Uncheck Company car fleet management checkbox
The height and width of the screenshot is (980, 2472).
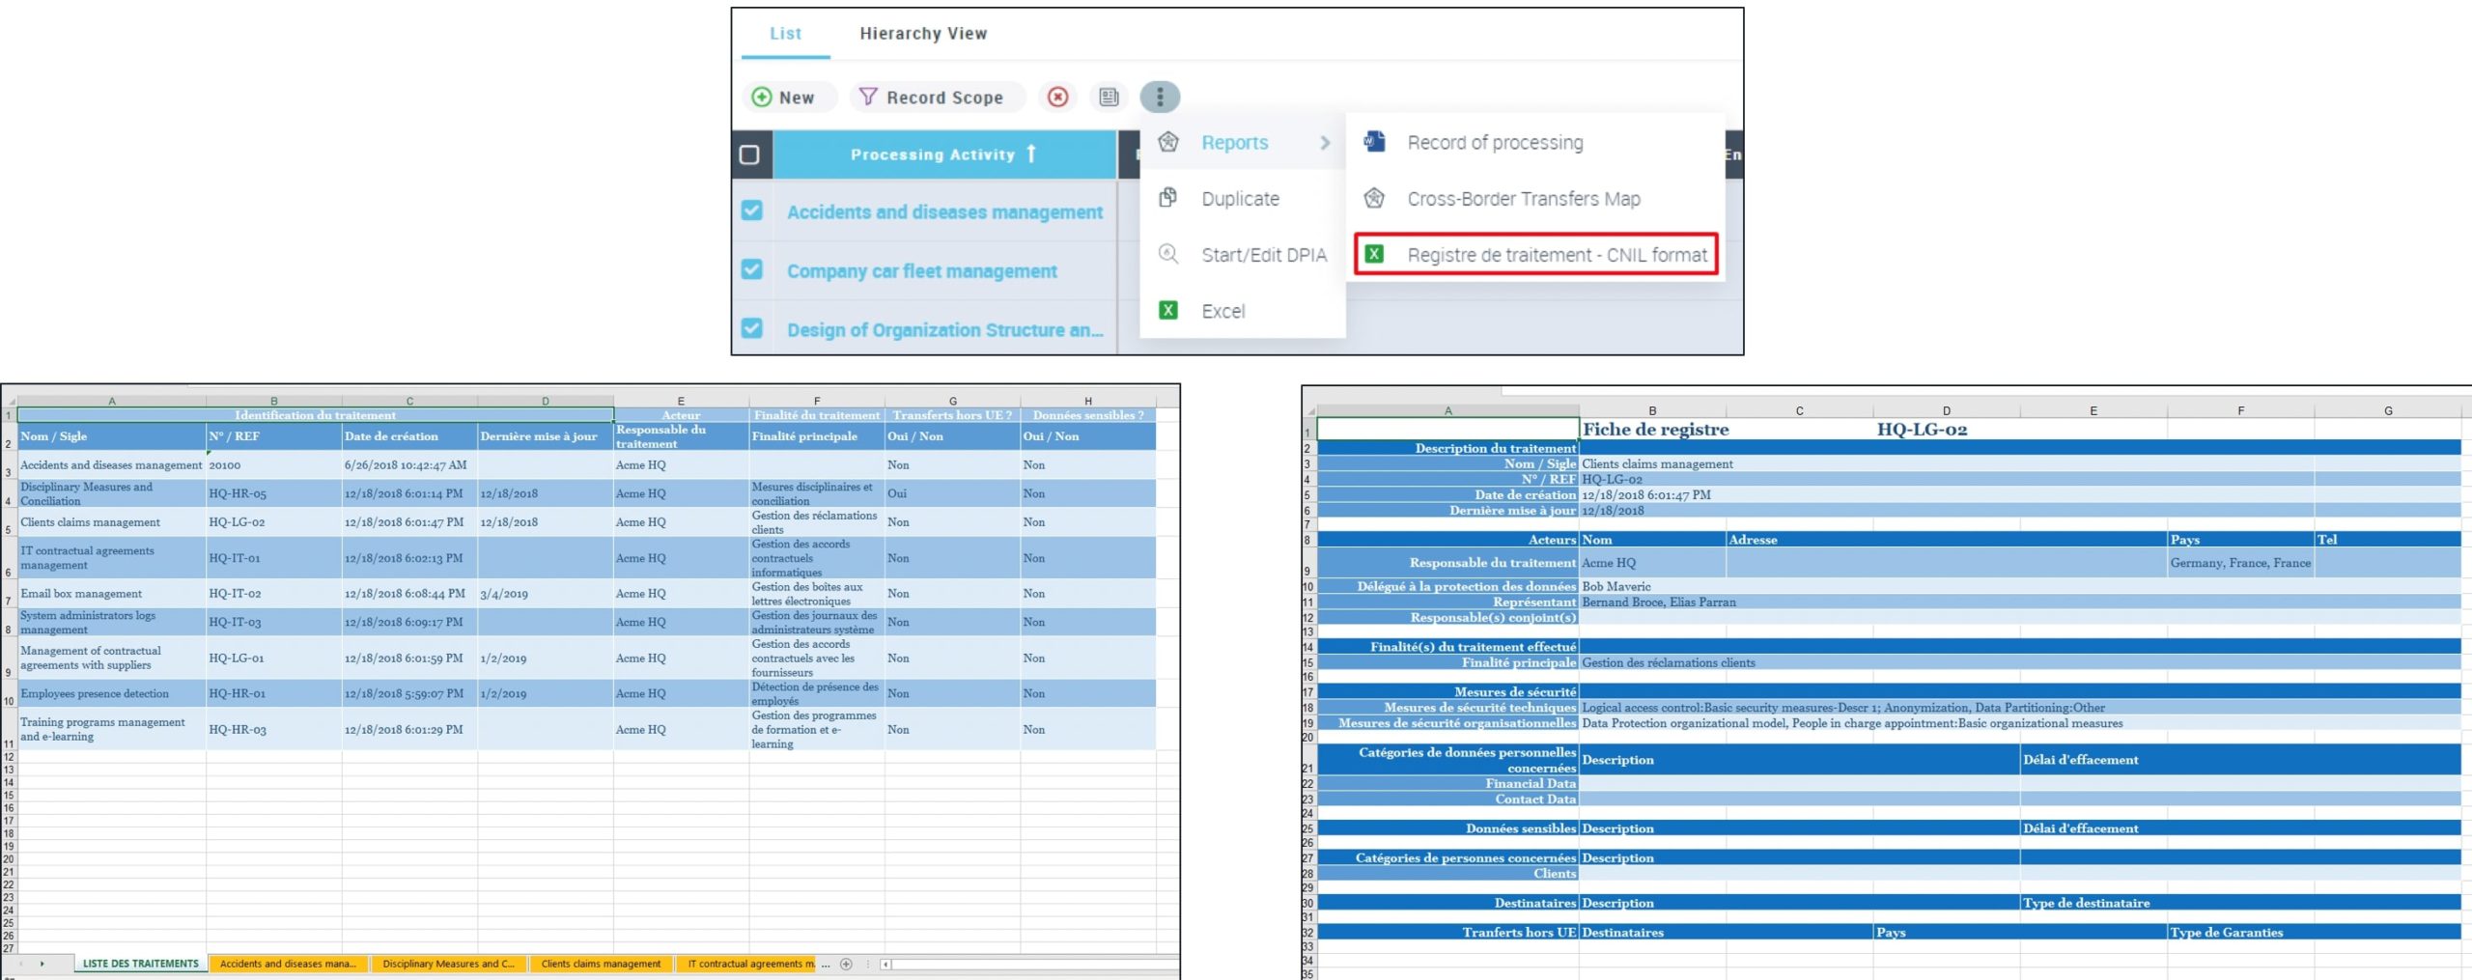pos(752,270)
